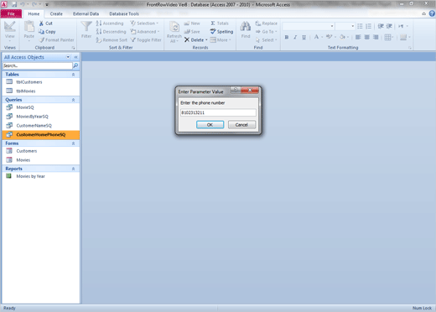Select MoviesByYearSQ query
This screenshot has height=312, width=436.
pos(41,117)
